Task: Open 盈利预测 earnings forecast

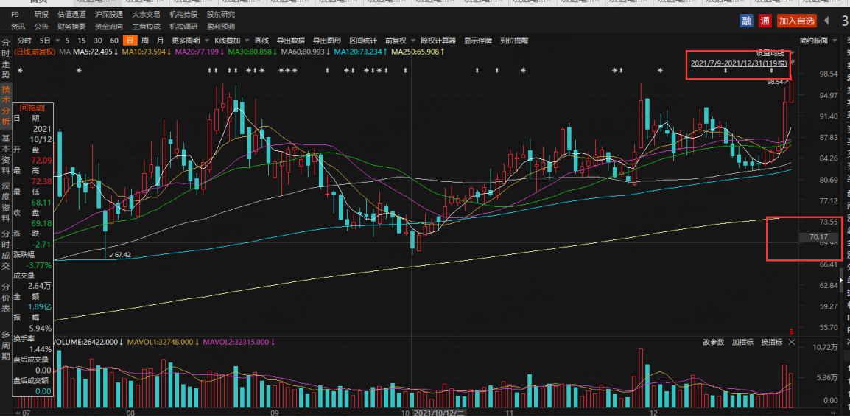Action: click(x=221, y=26)
